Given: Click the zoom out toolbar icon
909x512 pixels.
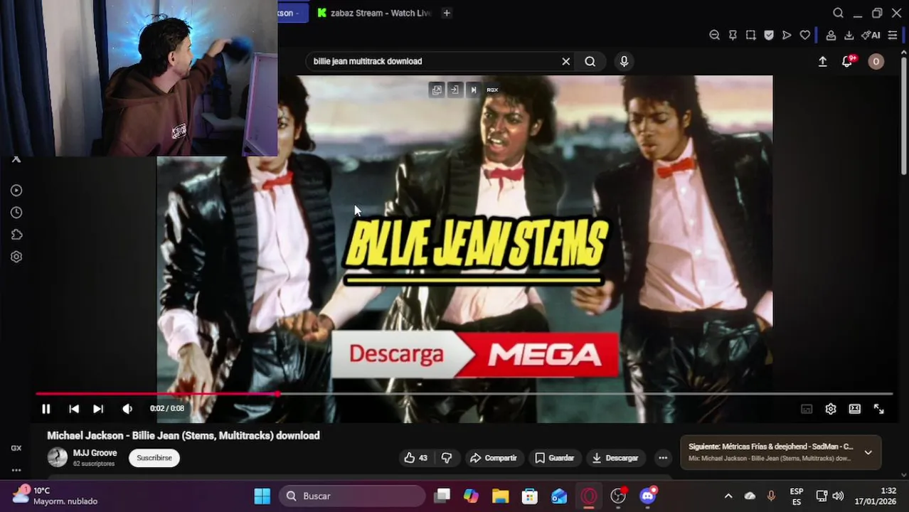Looking at the screenshot, I should [x=715, y=36].
